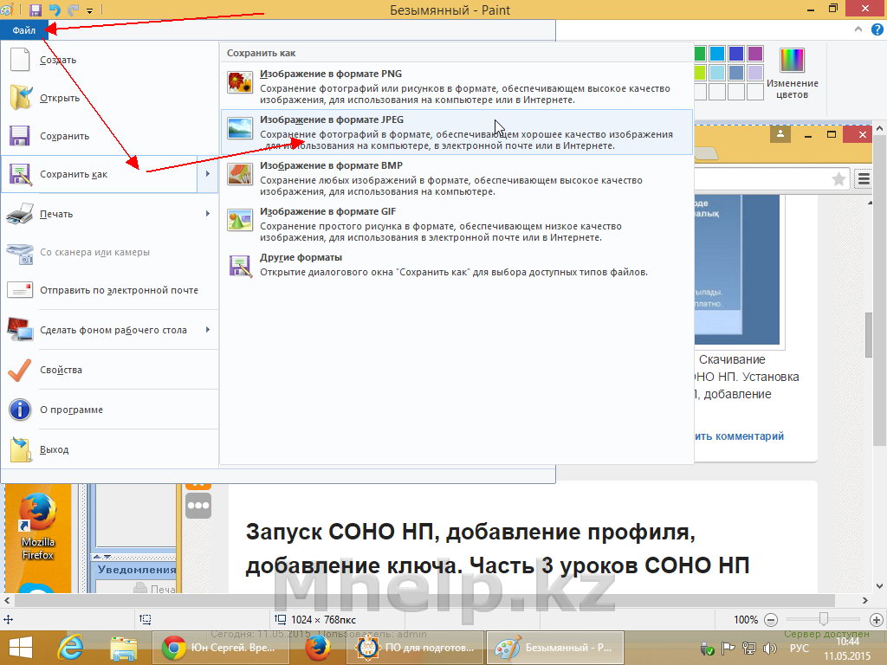Click the Redo arrow in title bar
The image size is (887, 665).
(x=73, y=10)
